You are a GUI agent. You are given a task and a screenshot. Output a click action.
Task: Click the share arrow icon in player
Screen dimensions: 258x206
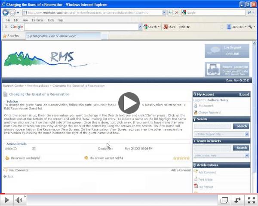point(237,200)
